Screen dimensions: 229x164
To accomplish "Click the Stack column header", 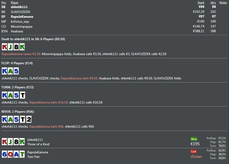I will (201, 3).
